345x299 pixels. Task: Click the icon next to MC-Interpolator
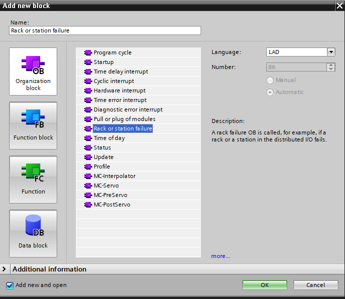88,176
